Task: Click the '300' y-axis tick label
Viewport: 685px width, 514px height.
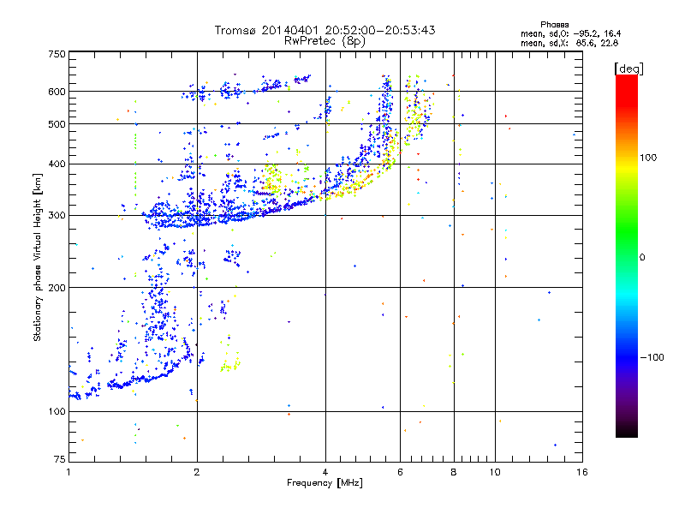Action: point(57,216)
